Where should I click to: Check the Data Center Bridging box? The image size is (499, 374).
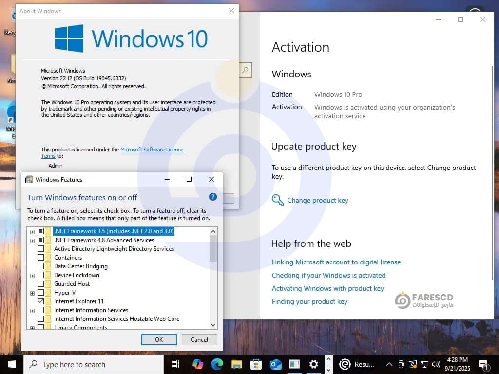coord(41,266)
